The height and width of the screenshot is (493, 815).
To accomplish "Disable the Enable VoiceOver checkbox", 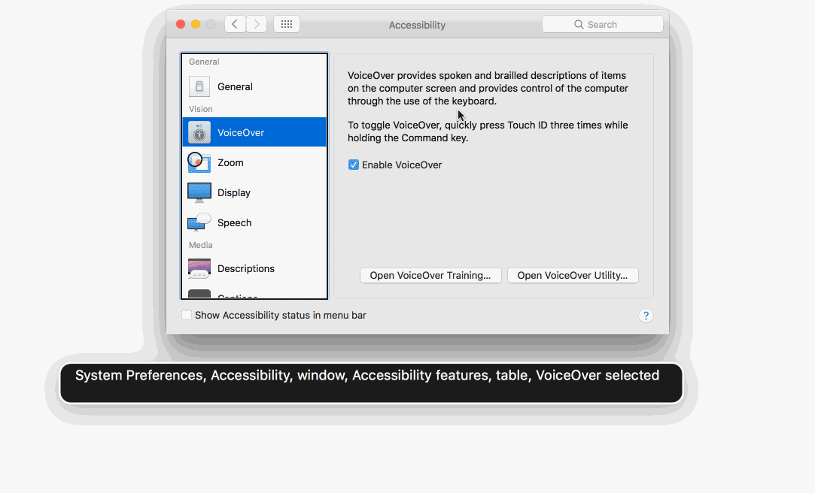I will [354, 165].
